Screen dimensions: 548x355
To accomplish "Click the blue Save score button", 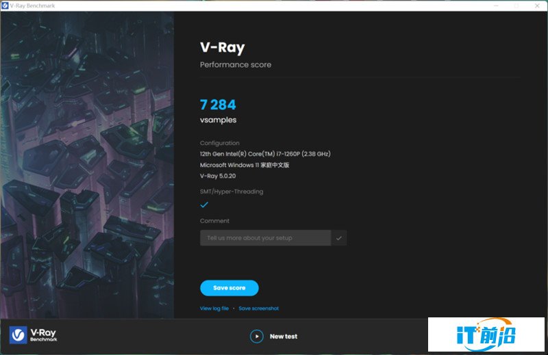I will coord(229,288).
